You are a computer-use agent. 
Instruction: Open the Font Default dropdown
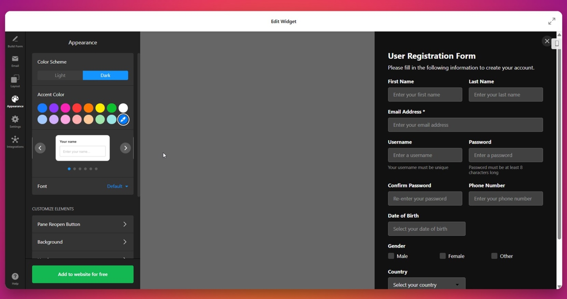click(117, 186)
